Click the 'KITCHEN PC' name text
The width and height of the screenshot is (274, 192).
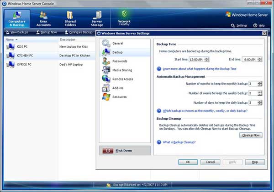coord(25,56)
